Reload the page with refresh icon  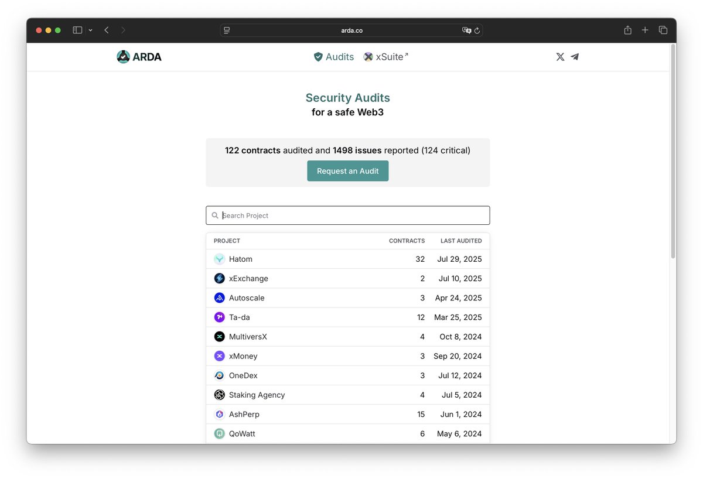[477, 30]
